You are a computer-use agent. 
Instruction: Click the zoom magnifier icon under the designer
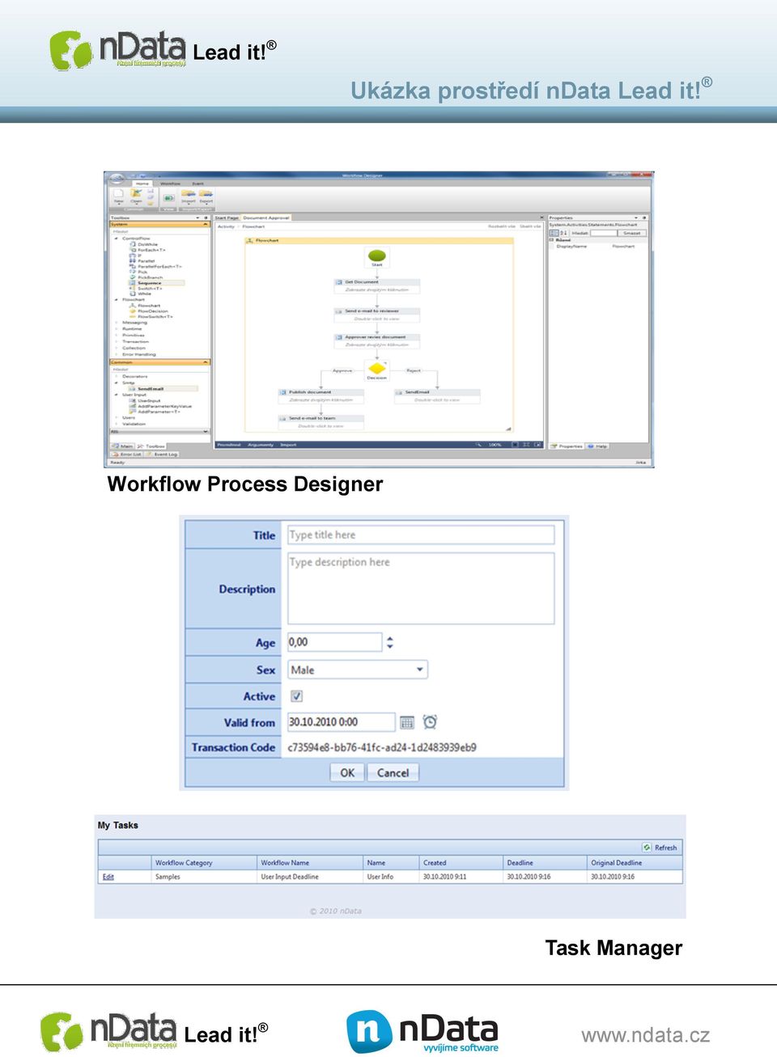click(x=479, y=445)
